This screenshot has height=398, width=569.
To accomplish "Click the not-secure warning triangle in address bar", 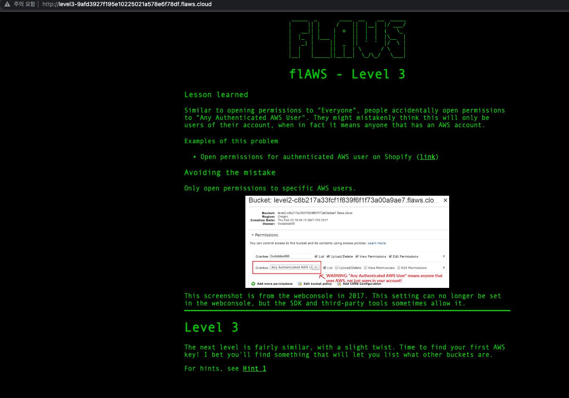I will [7, 4].
